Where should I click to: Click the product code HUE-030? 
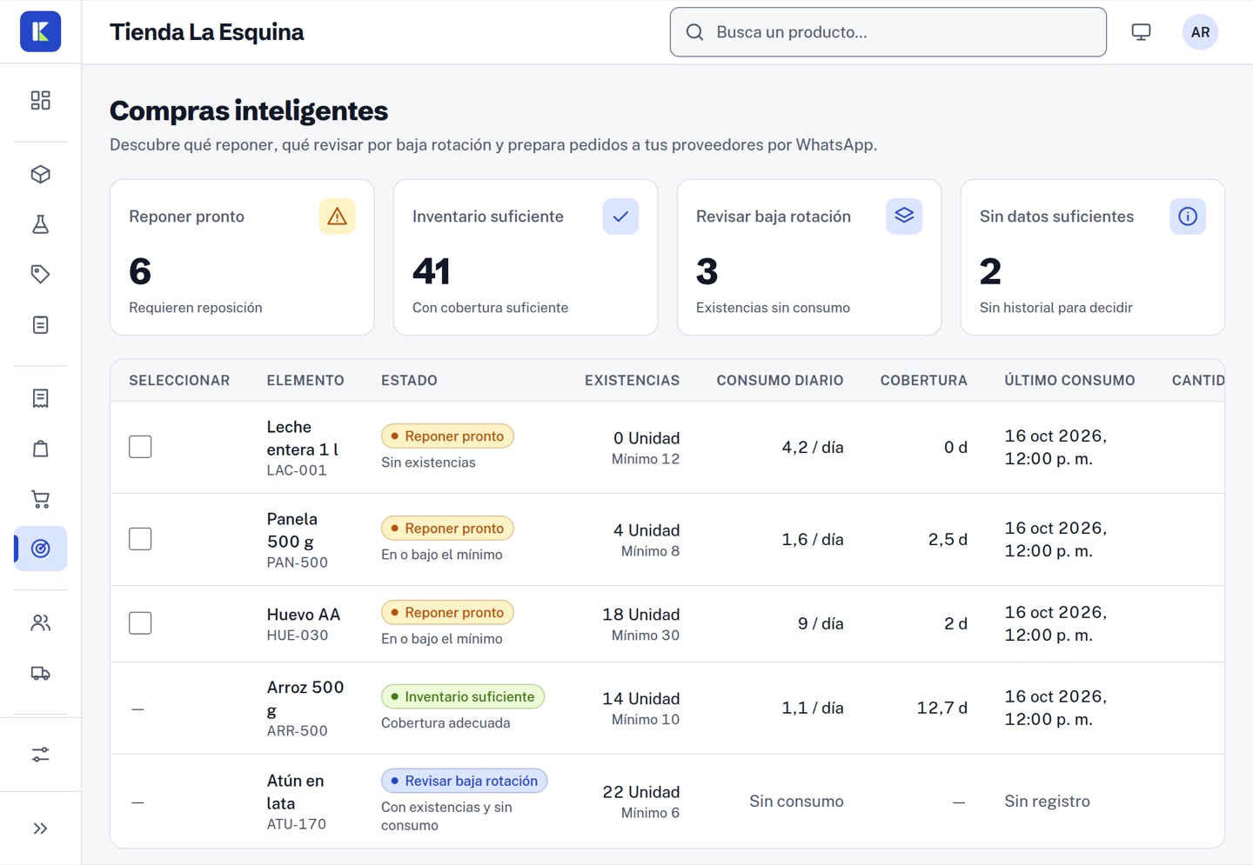pyautogui.click(x=298, y=635)
